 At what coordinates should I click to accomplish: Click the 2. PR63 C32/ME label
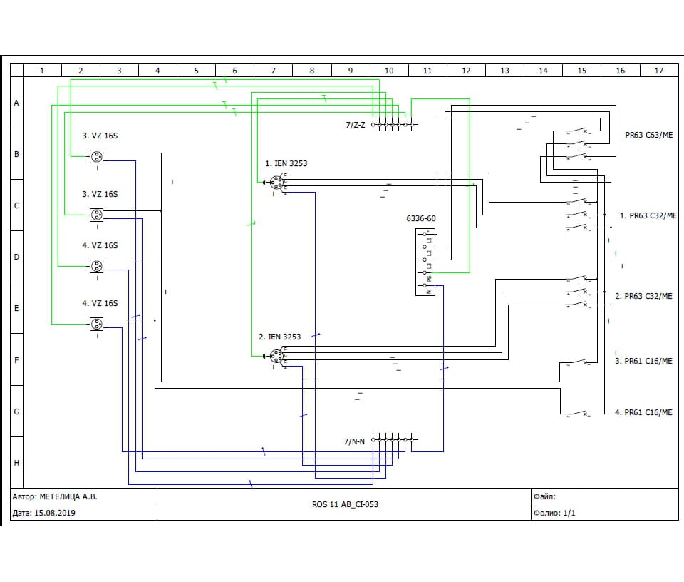[x=643, y=296]
